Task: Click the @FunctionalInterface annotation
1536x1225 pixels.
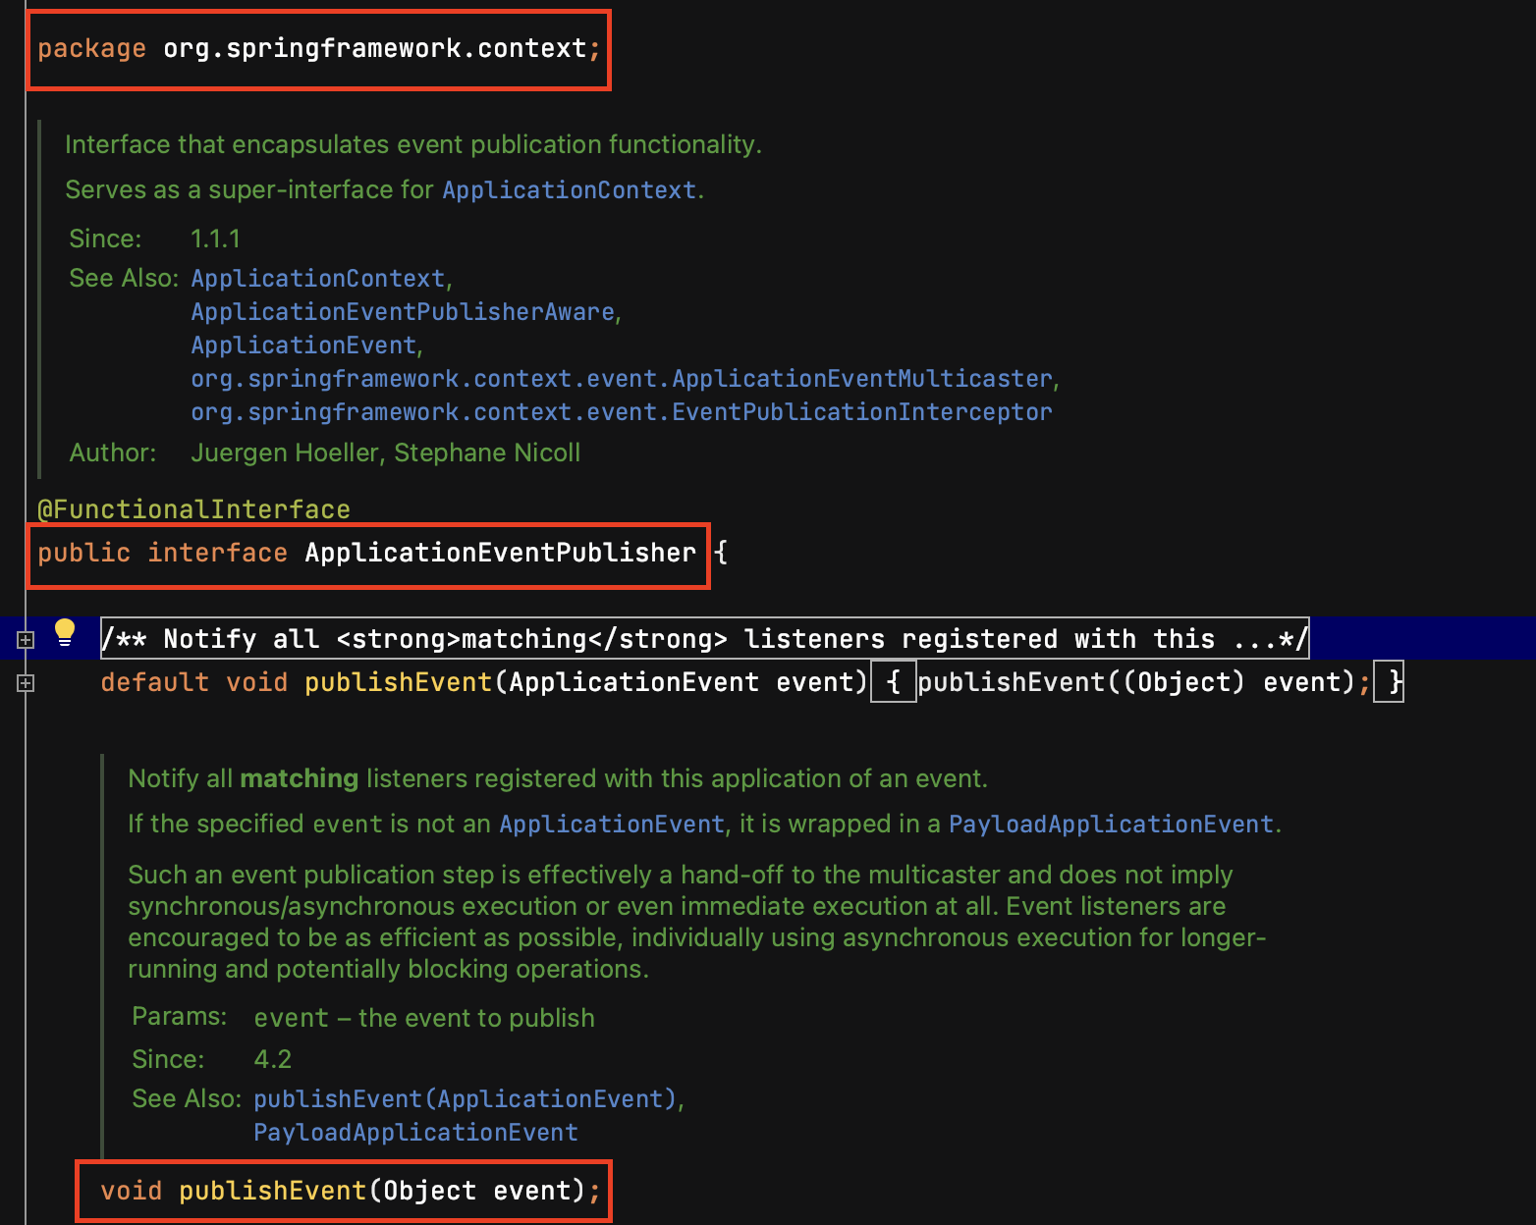Action: [192, 508]
